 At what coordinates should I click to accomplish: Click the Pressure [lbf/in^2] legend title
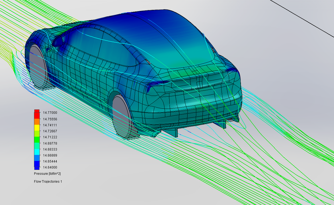47,174
